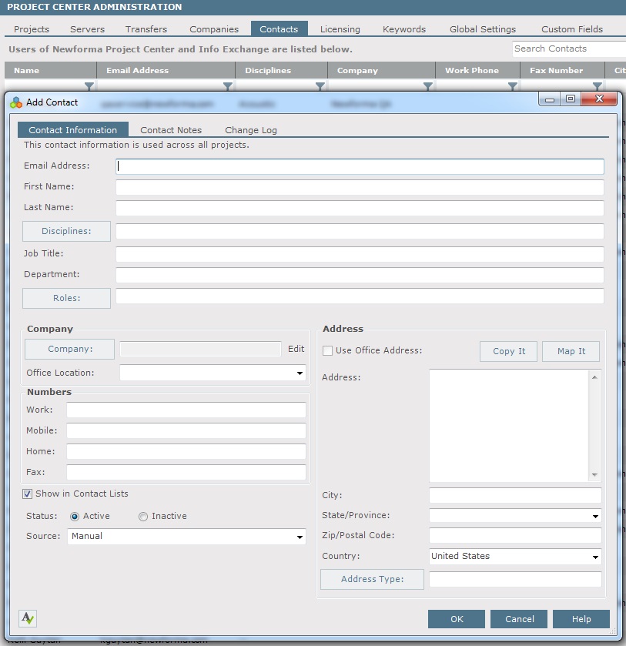
Task: Switch to the Contact Information tab
Action: [x=73, y=130]
